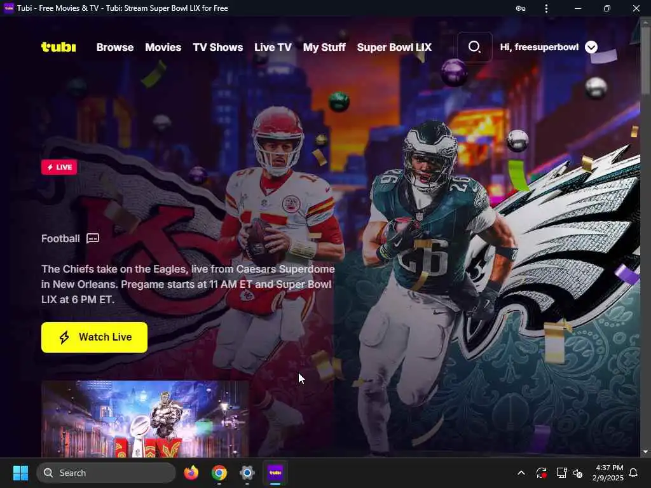This screenshot has width=651, height=488.
Task: Open the three-dot app menu in the title bar
Action: (546, 8)
